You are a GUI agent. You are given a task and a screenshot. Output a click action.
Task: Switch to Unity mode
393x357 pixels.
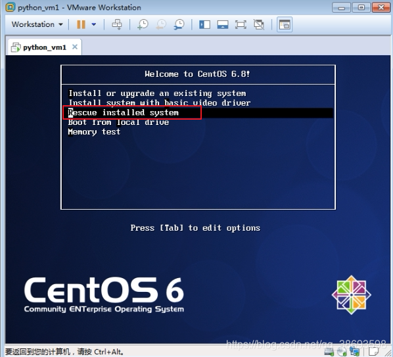259,24
